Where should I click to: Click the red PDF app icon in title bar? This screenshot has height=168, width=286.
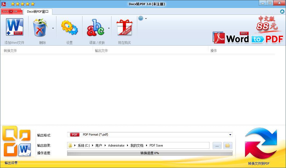[3, 4]
